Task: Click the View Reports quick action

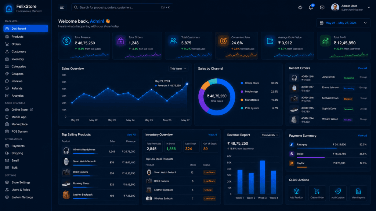Action: pos(358,193)
